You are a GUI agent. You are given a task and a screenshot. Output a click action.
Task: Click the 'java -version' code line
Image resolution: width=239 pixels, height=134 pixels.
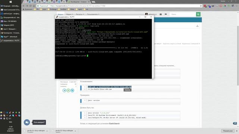pyautogui.click(x=94, y=100)
